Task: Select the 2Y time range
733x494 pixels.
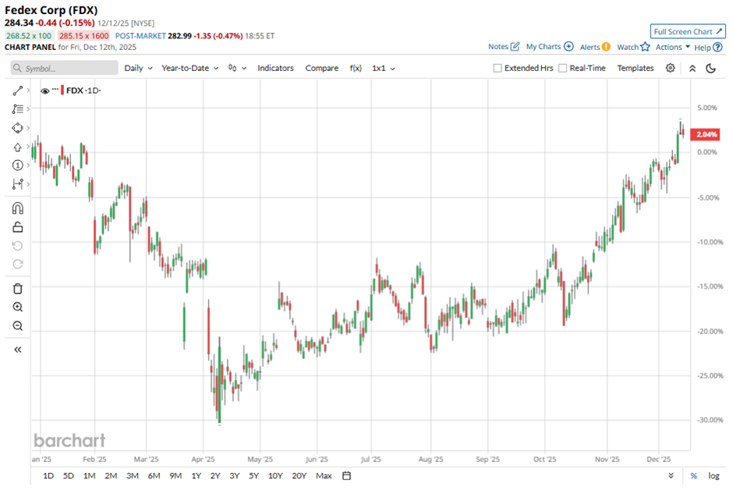Action: point(215,476)
